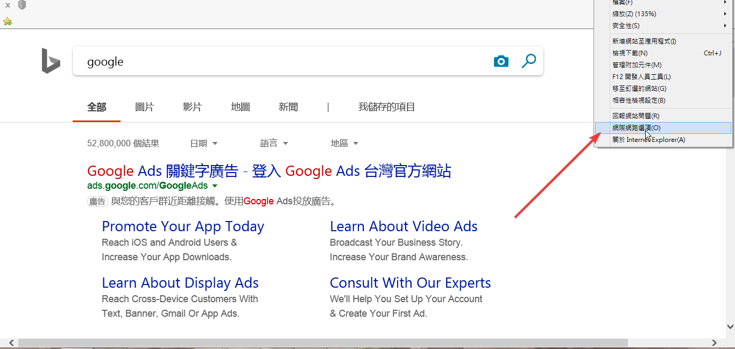Open 管理附加元件(M)
This screenshot has width=735, height=349.
pos(663,65)
